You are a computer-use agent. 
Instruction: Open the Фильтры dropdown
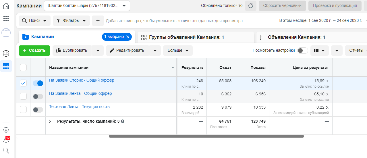point(71,21)
